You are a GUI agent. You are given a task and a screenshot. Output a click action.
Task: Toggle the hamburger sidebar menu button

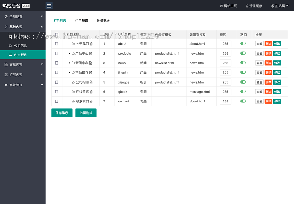(49, 6)
